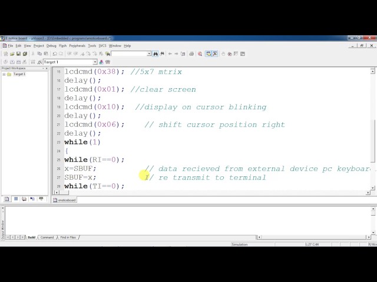The height and width of the screenshot is (282, 377).
Task: Open the Flash menu
Action: [x=63, y=46]
